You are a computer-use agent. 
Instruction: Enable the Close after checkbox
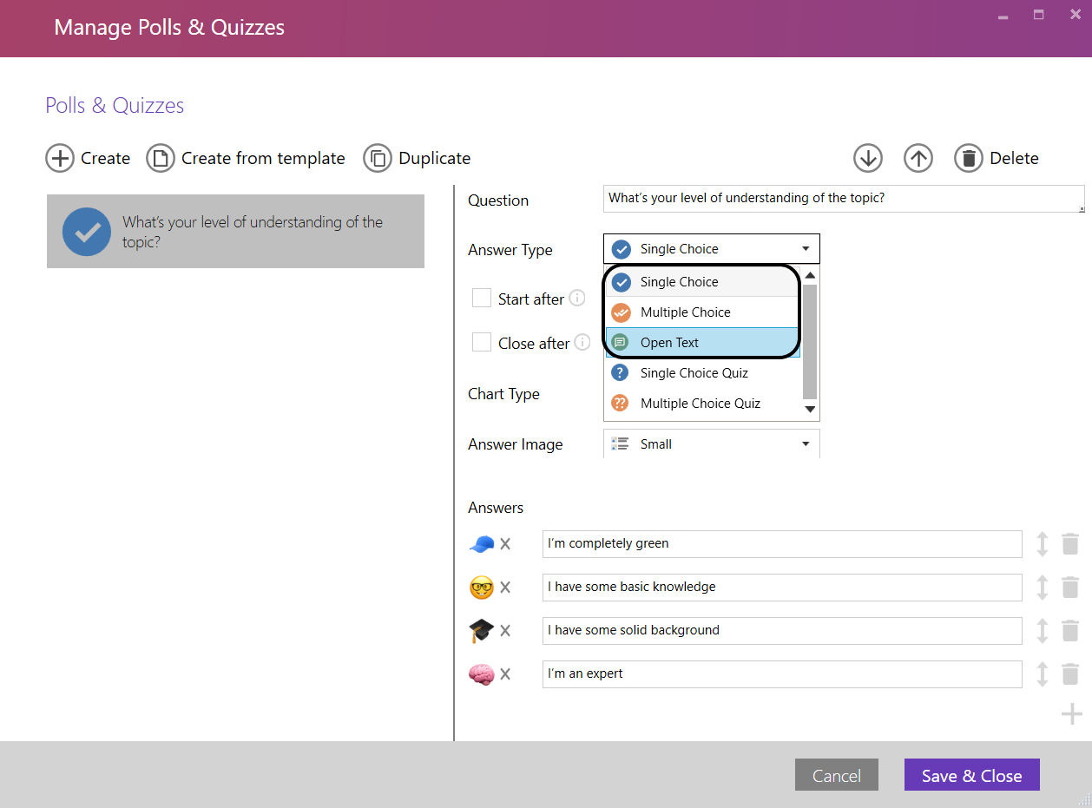pyautogui.click(x=482, y=342)
